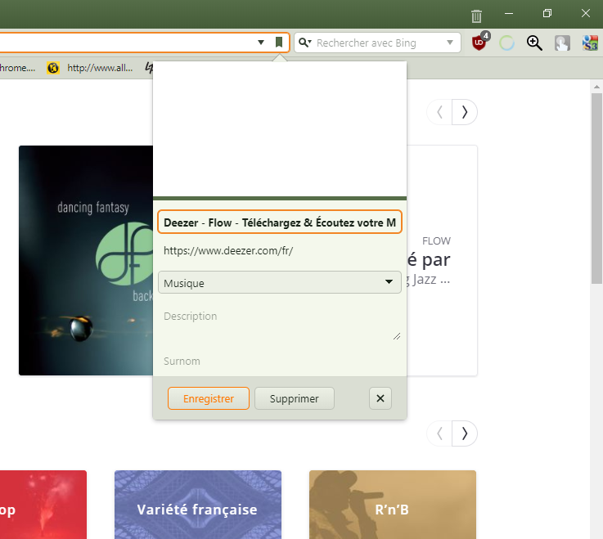Viewport: 603px width, 539px height.
Task: Click the scrollbar up arrow
Action: click(x=596, y=87)
